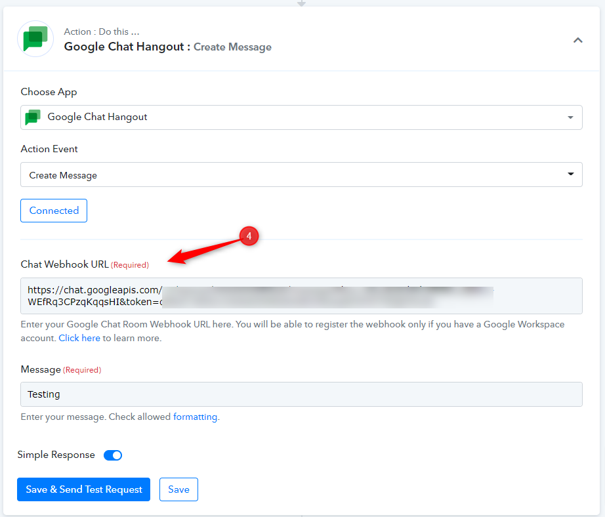Toggle the Simple Response switch

point(113,455)
